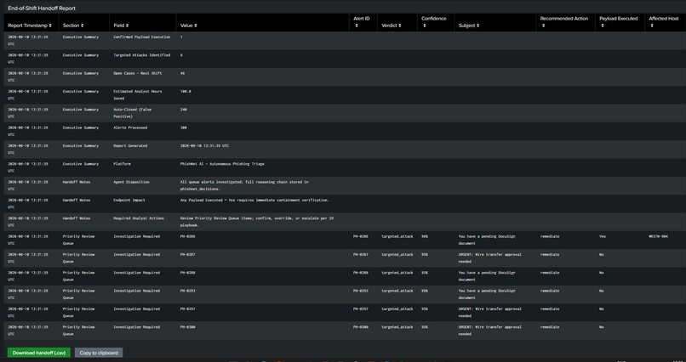This screenshot has height=362, width=686.
Task: Select the 96% confidence value
Action: pos(425,236)
